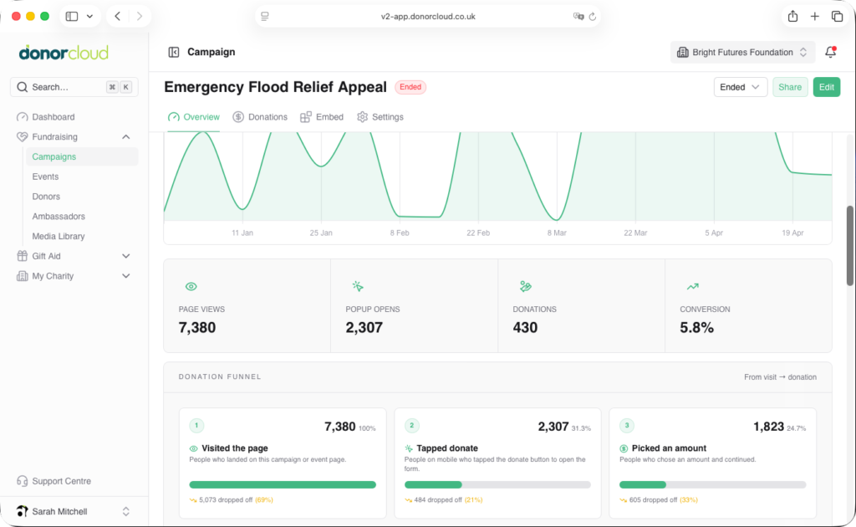Open the Embed tab
The image size is (856, 527).
[x=322, y=117]
